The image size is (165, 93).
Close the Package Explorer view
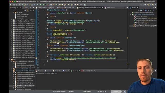click(21, 8)
